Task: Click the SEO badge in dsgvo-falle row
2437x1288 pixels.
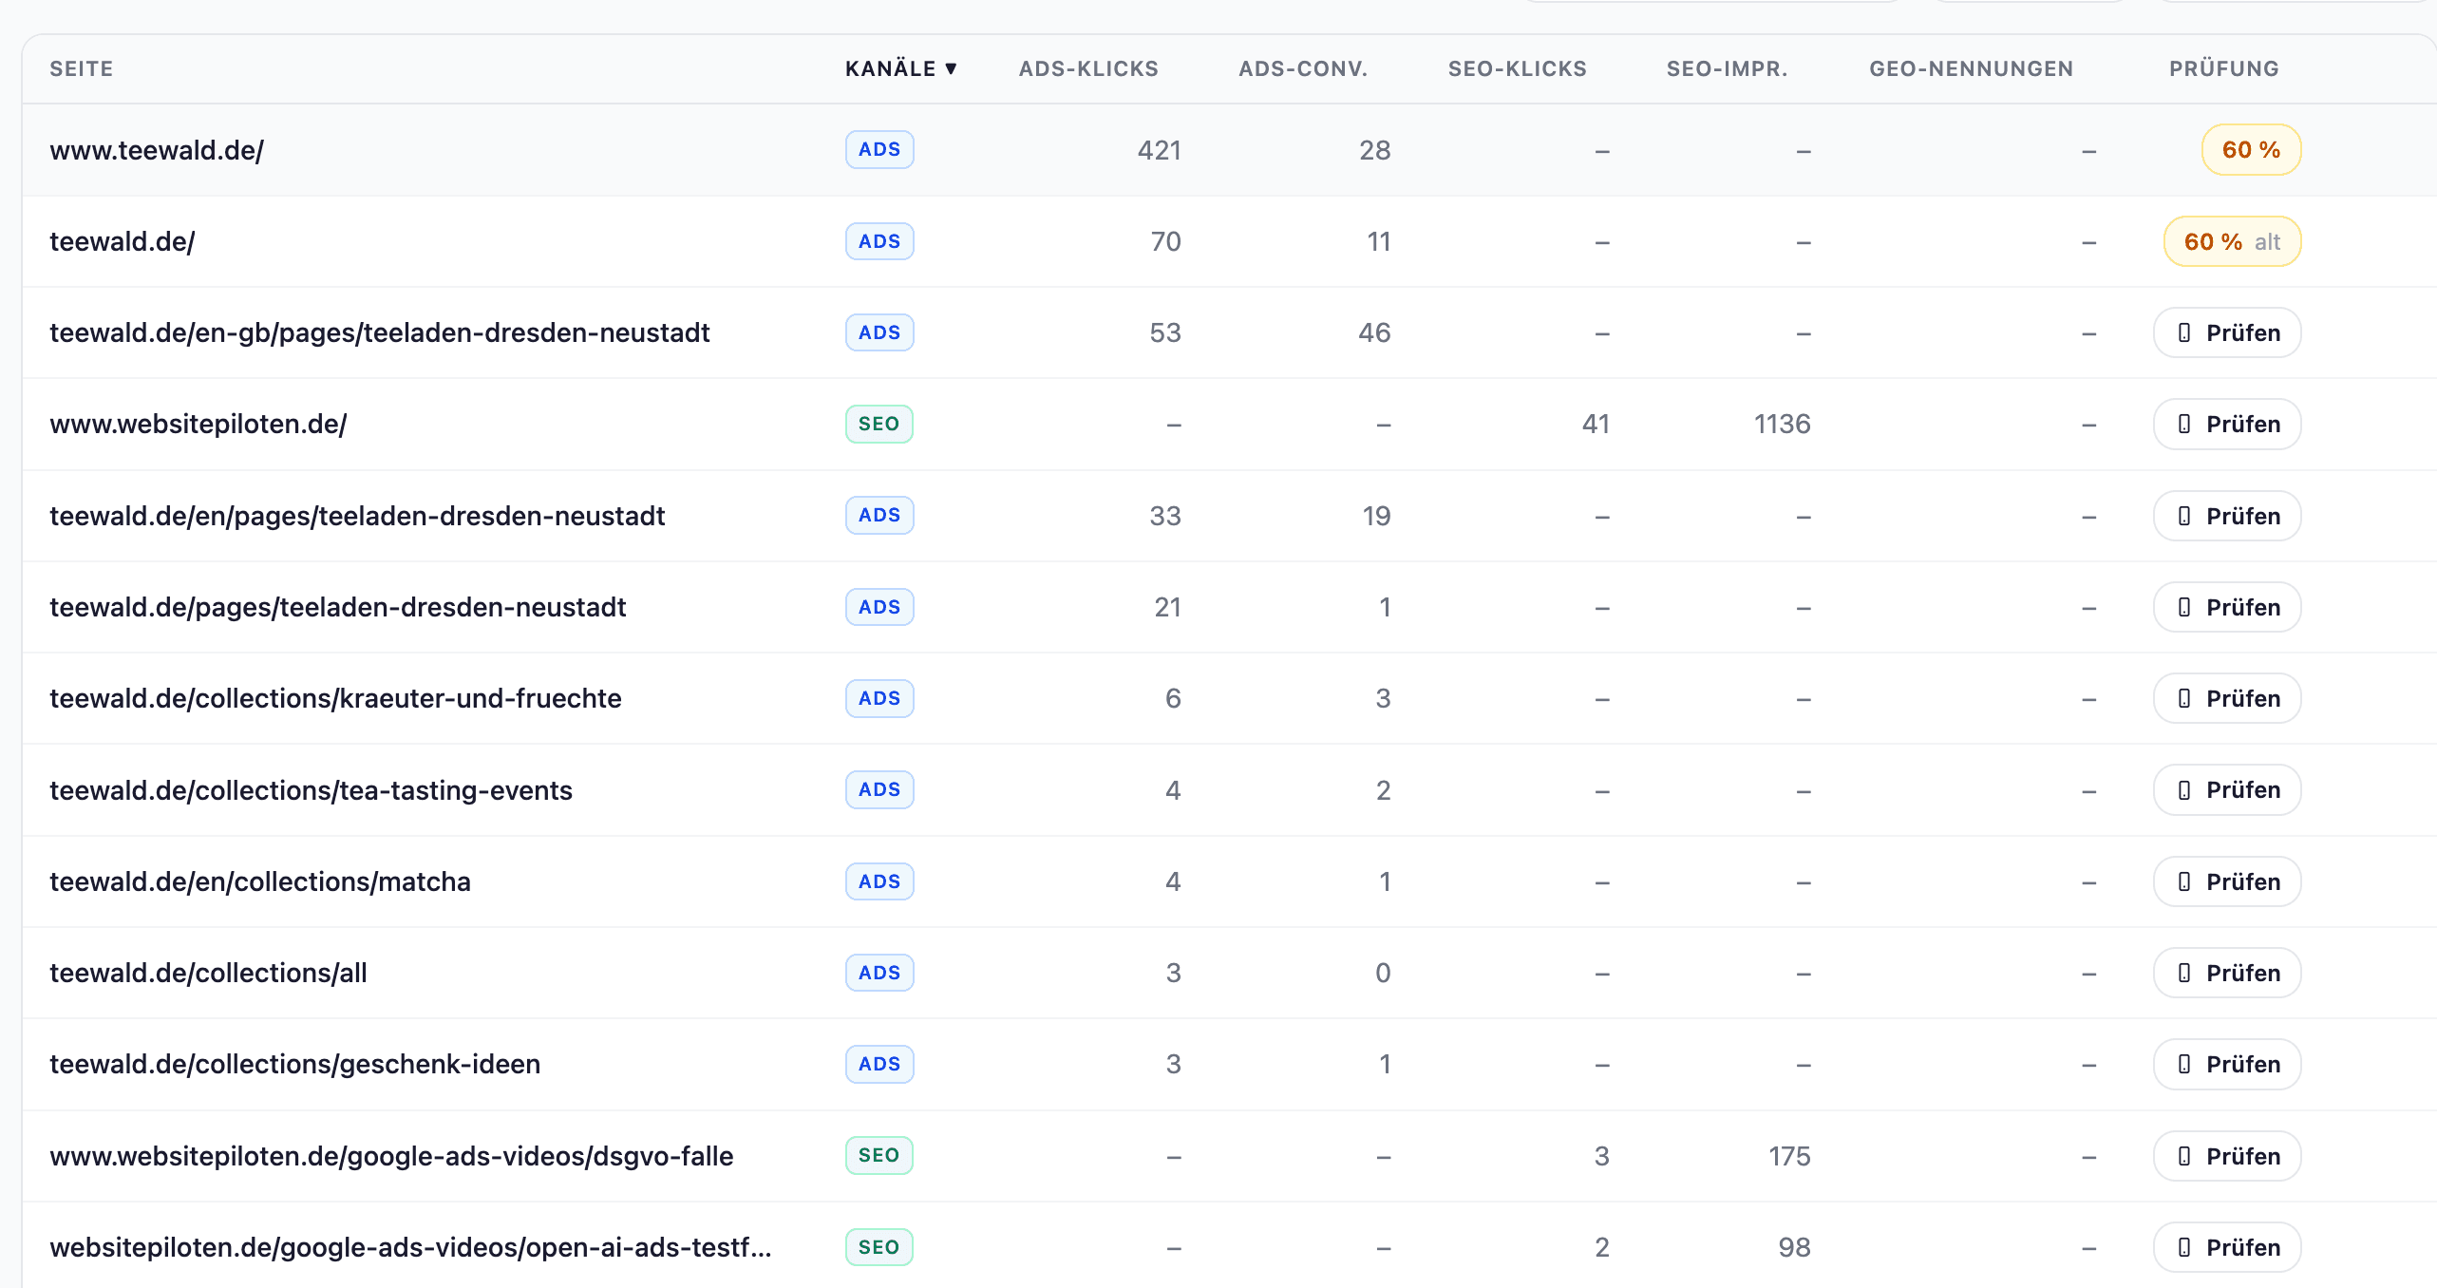Action: point(879,1156)
